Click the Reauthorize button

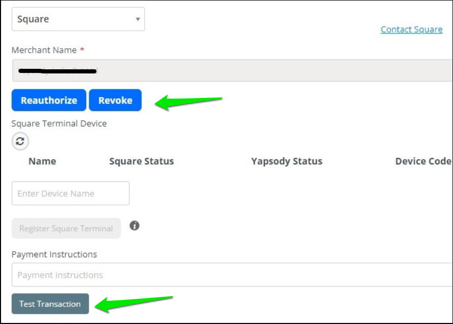point(49,100)
